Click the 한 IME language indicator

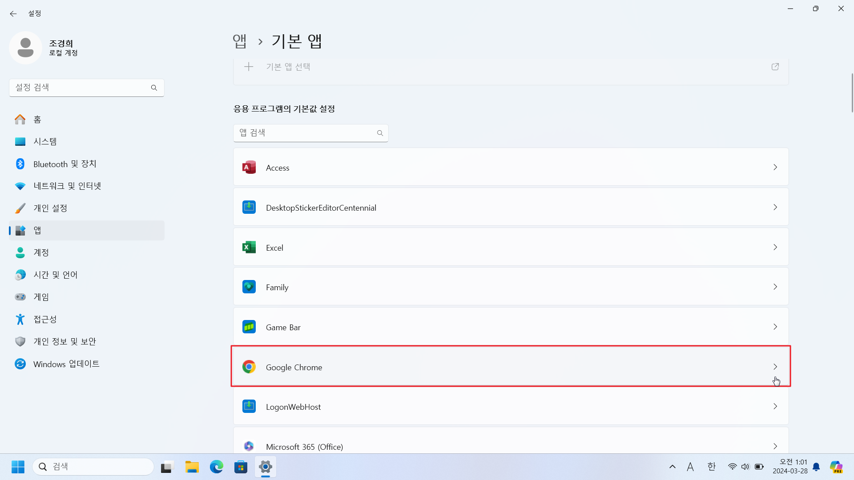[x=712, y=467]
